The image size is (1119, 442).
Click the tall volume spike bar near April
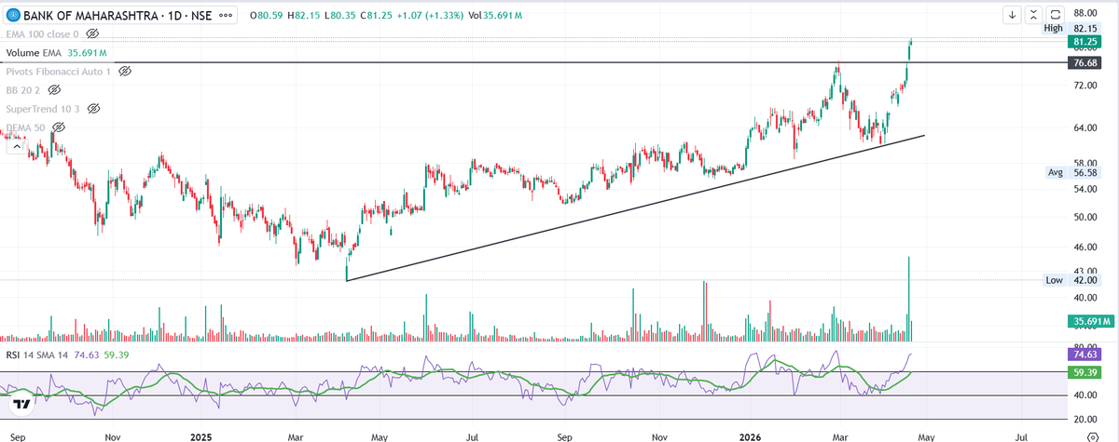point(908,299)
